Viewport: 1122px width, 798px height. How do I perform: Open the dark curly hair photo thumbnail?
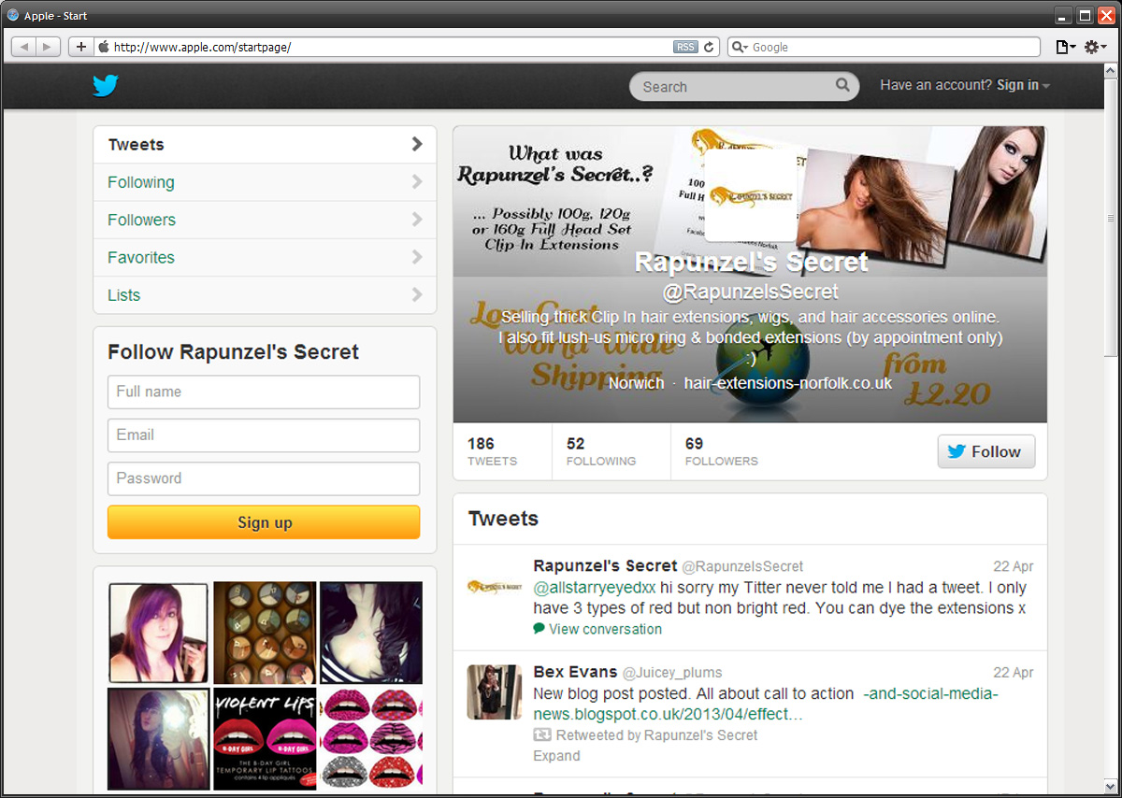(x=370, y=633)
